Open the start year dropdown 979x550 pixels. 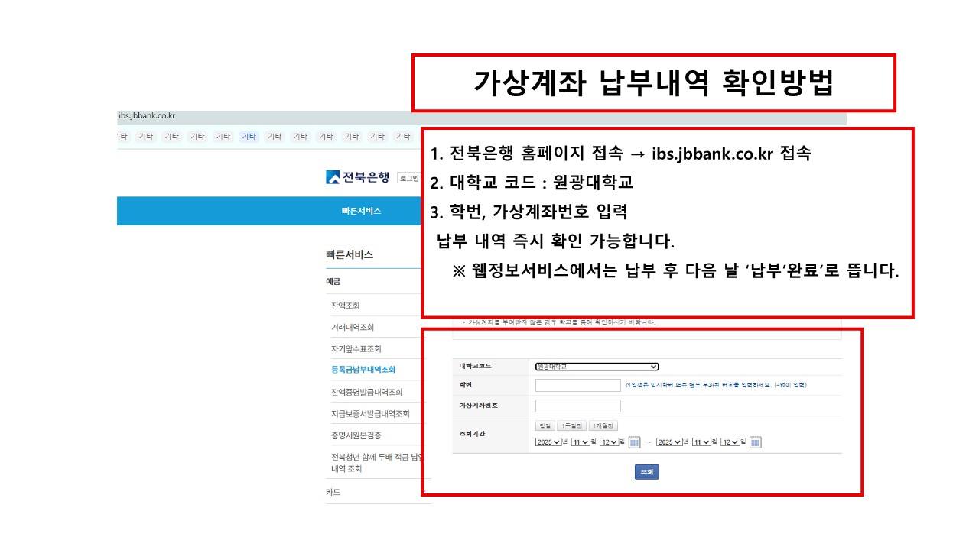click(x=548, y=442)
